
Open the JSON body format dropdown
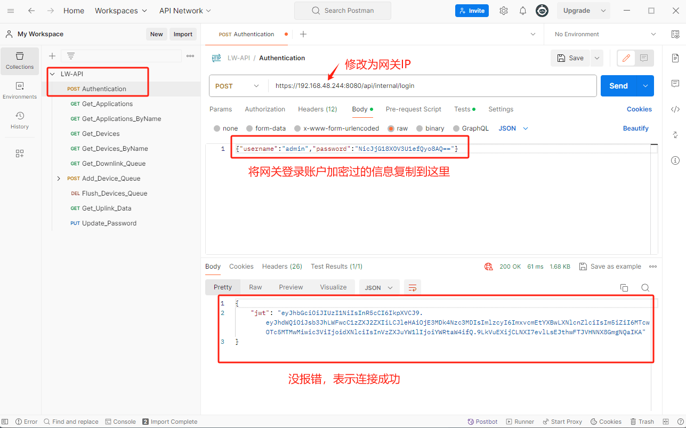[513, 128]
